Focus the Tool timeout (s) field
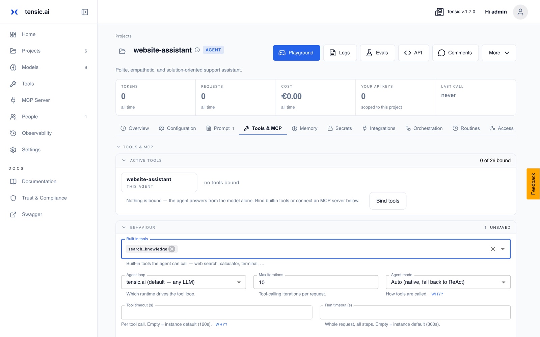 pyautogui.click(x=216, y=312)
